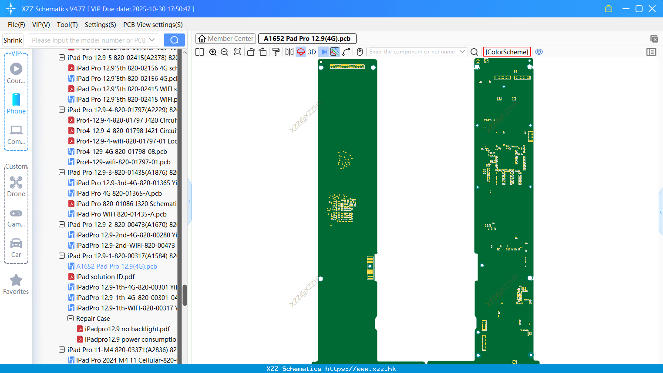
Task: Open the www.xzz.hk link in the status bar
Action: click(x=360, y=369)
